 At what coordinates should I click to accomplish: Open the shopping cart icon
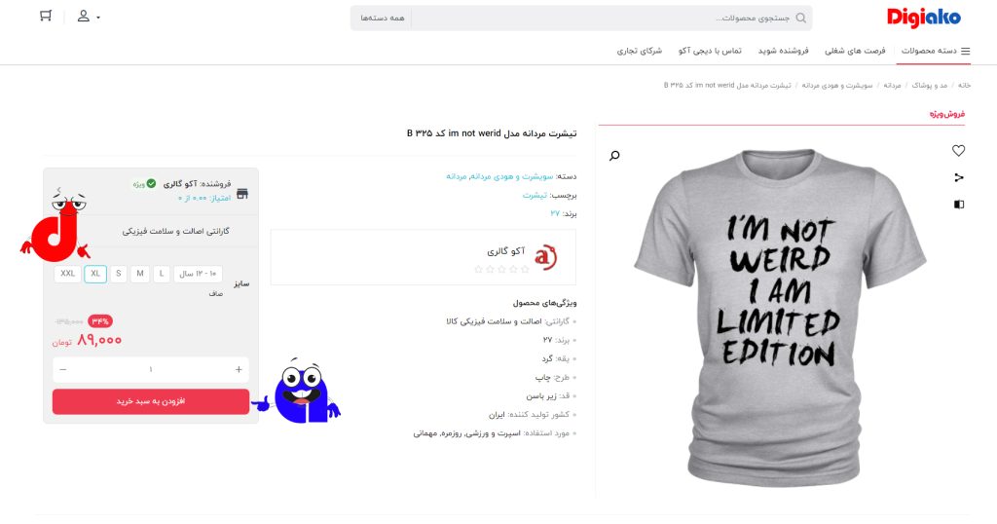point(45,16)
